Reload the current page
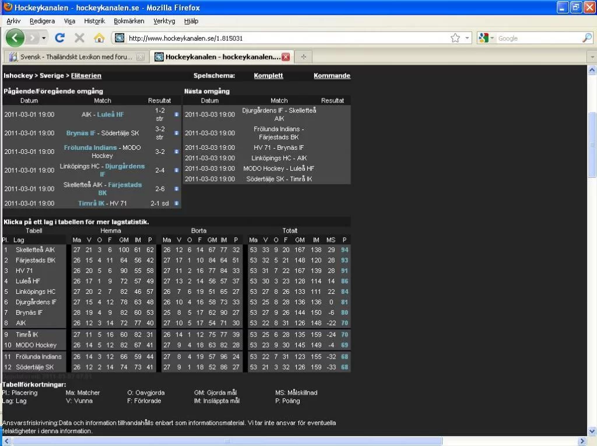Screen dimensions: 597x446 [x=60, y=37]
